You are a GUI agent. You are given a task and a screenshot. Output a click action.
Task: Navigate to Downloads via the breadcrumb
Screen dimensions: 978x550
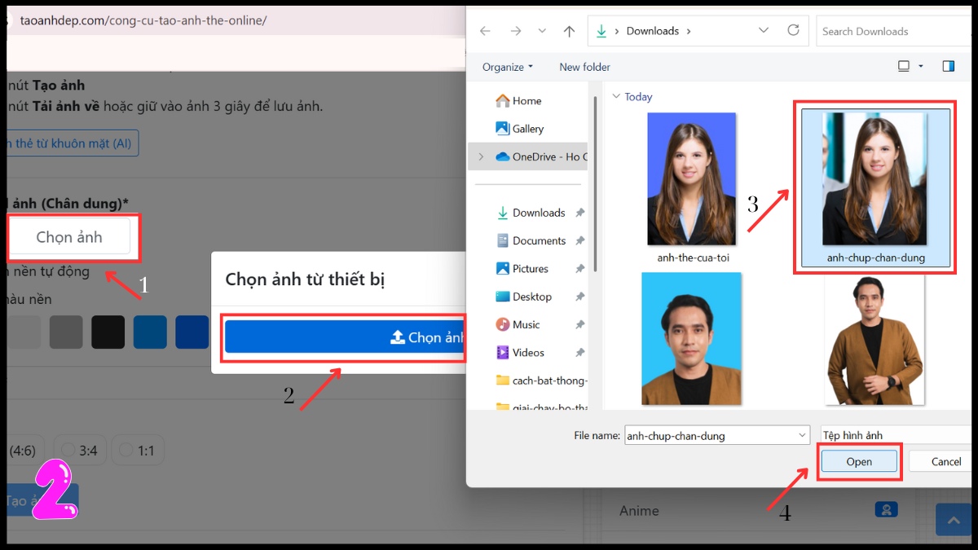(x=652, y=30)
